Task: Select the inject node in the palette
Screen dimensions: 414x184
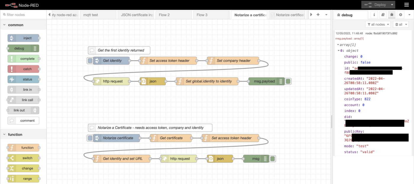Action: (23, 38)
